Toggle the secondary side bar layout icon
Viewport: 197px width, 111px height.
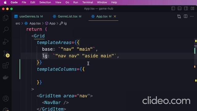[x=186, y=9]
